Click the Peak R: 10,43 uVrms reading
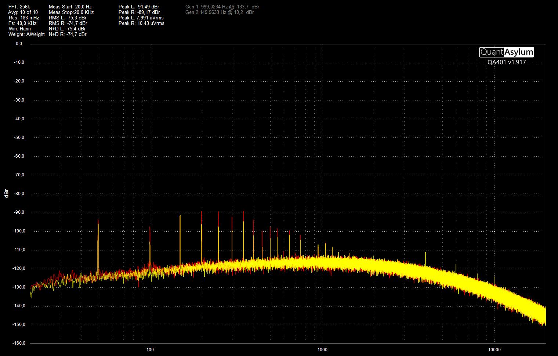Viewport: 558px width, 356px height. [x=141, y=23]
